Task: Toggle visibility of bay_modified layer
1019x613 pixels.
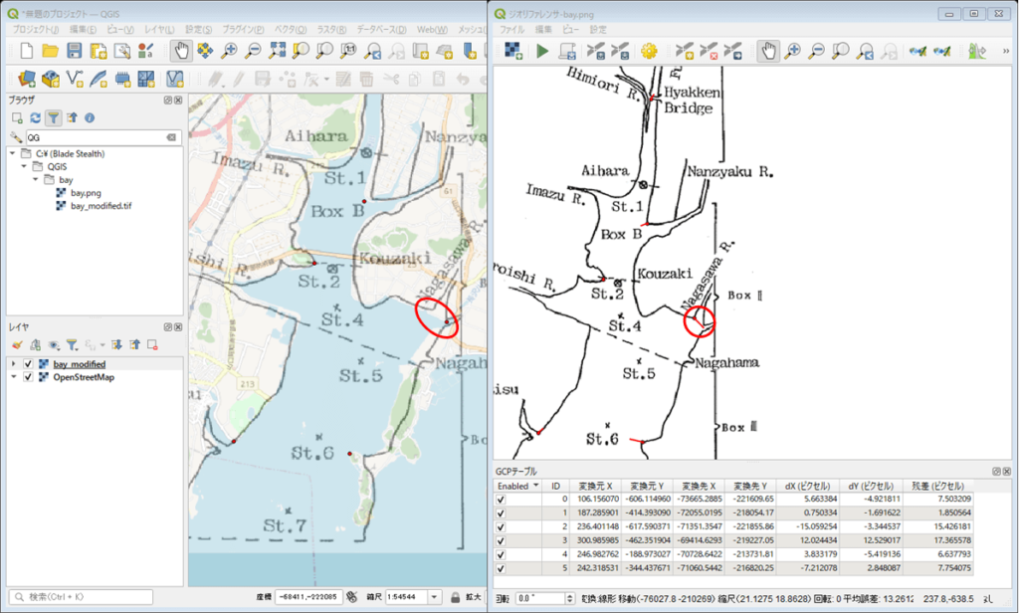Action: [28, 364]
